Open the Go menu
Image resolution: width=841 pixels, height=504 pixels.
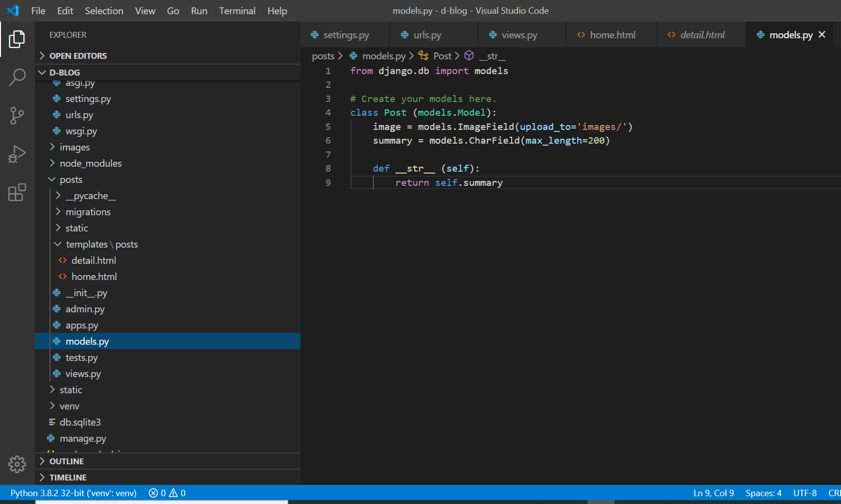pos(173,11)
